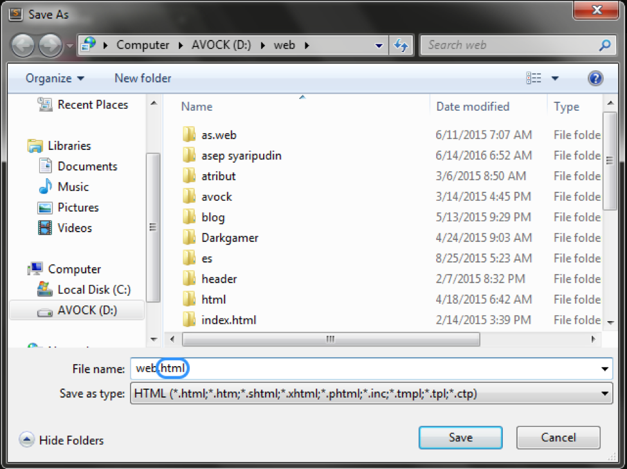Open the html folder in the file list
This screenshot has height=469, width=627.
214,299
